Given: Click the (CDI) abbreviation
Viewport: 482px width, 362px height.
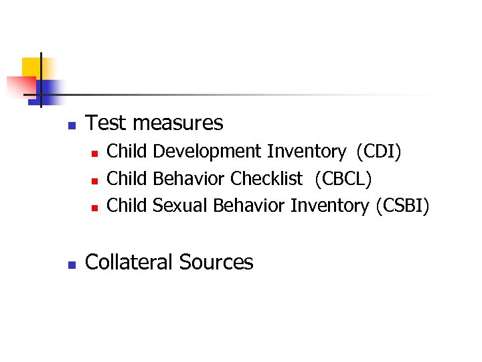Looking at the screenshot, I should point(379,152).
